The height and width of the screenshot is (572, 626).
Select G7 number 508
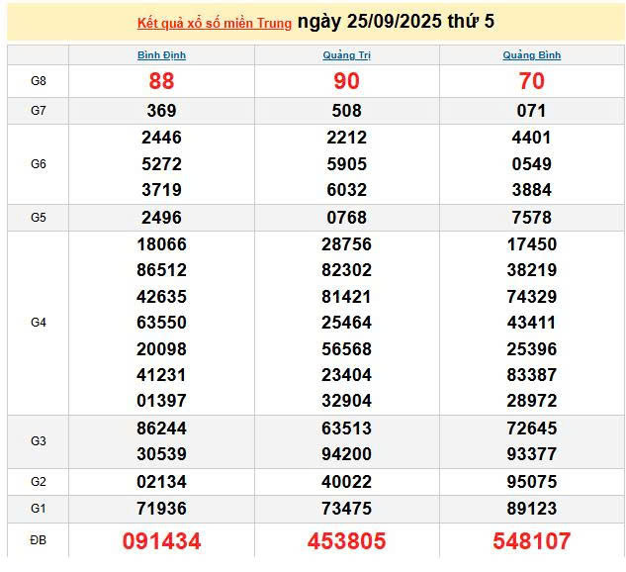point(346,111)
